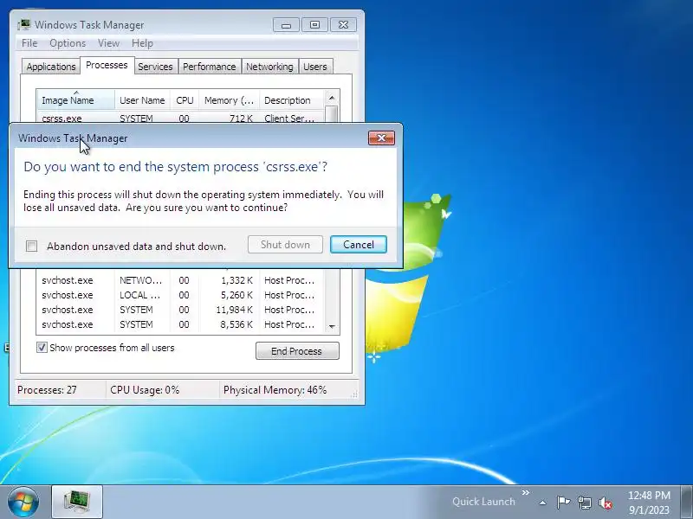Minimize the Windows Task Manager window
This screenshot has height=519, width=693.
[286, 25]
